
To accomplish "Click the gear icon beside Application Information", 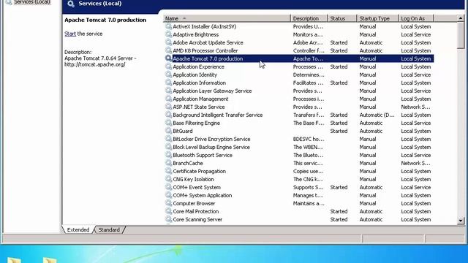I will click(x=168, y=83).
